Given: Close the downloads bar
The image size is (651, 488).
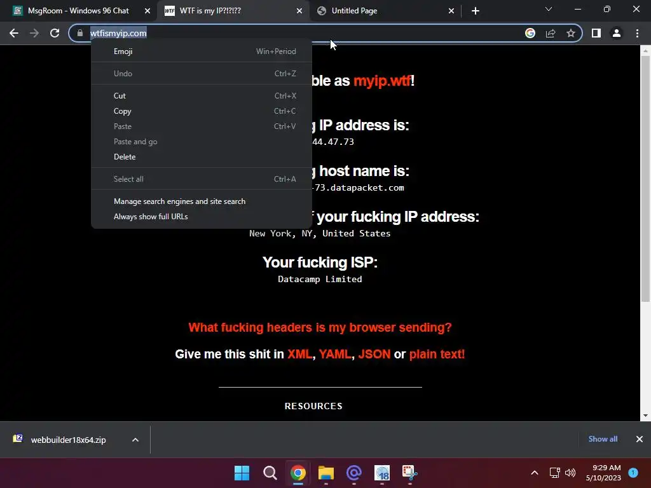Looking at the screenshot, I should pyautogui.click(x=640, y=439).
